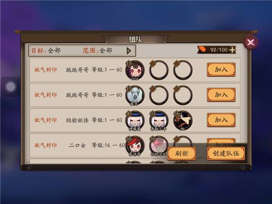The height and width of the screenshot is (204, 272).
Task: Click the red-haired level 16 avatar
Action: (135, 146)
